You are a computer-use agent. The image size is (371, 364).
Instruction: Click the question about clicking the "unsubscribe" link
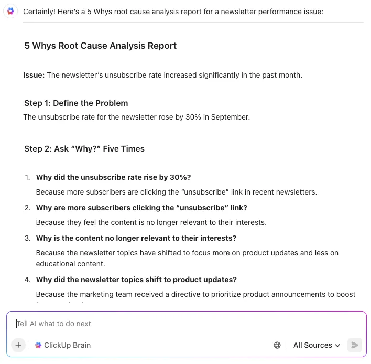tap(141, 208)
